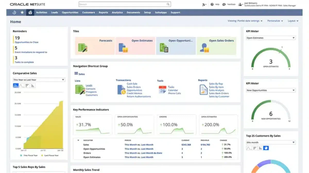This screenshot has height=173, width=309.
Task: Select line chart in Comparative Sales
Action: click(x=21, y=86)
